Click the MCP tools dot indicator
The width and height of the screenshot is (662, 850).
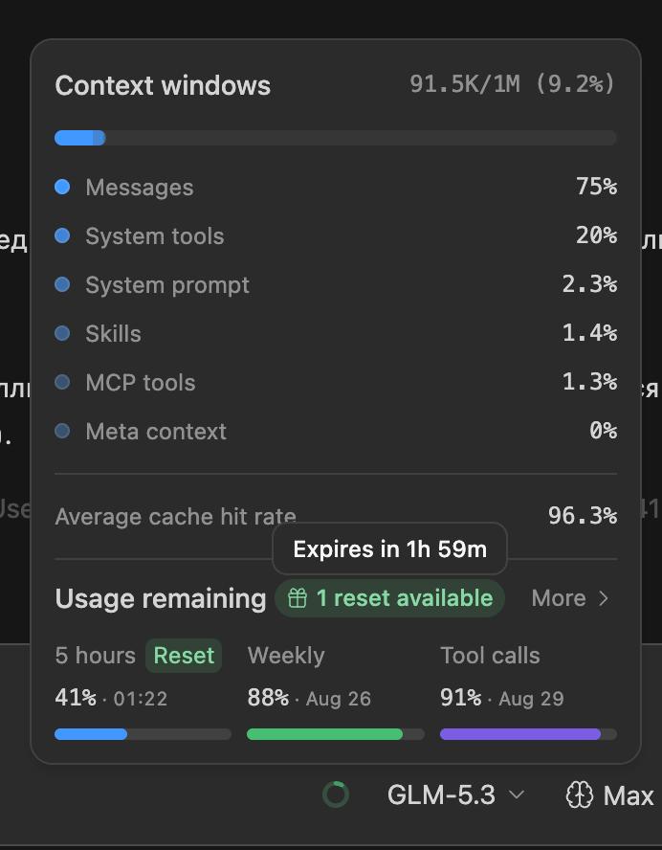coord(62,382)
